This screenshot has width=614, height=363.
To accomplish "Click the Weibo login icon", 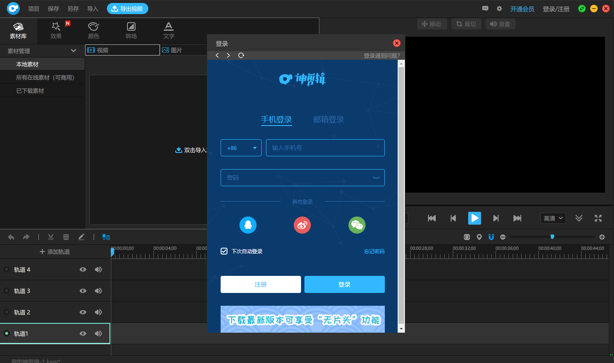I will click(x=302, y=225).
